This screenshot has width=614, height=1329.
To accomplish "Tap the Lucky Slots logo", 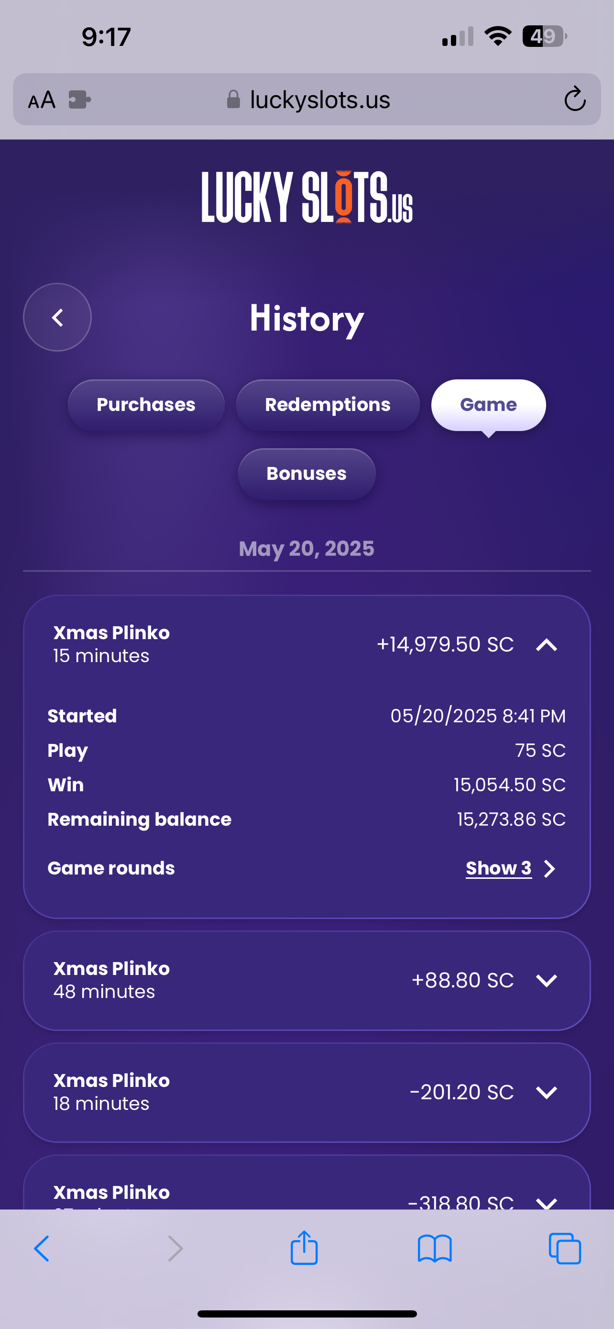I will [307, 197].
